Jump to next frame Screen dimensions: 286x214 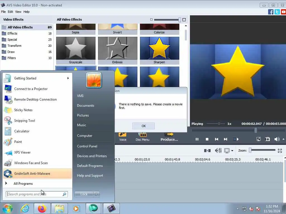(225, 139)
